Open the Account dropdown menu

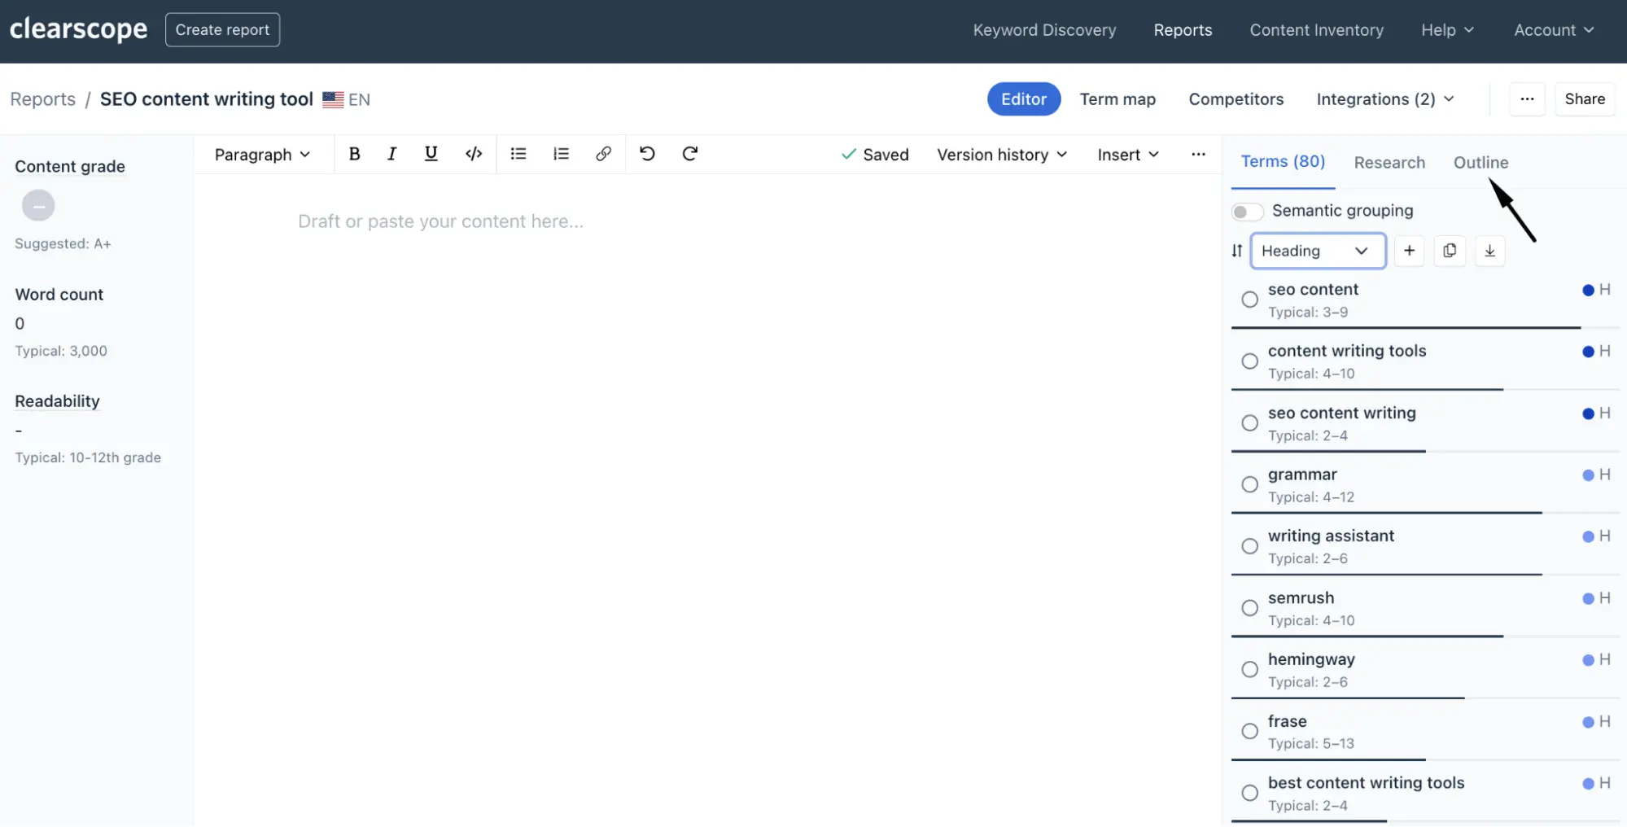pyautogui.click(x=1554, y=30)
